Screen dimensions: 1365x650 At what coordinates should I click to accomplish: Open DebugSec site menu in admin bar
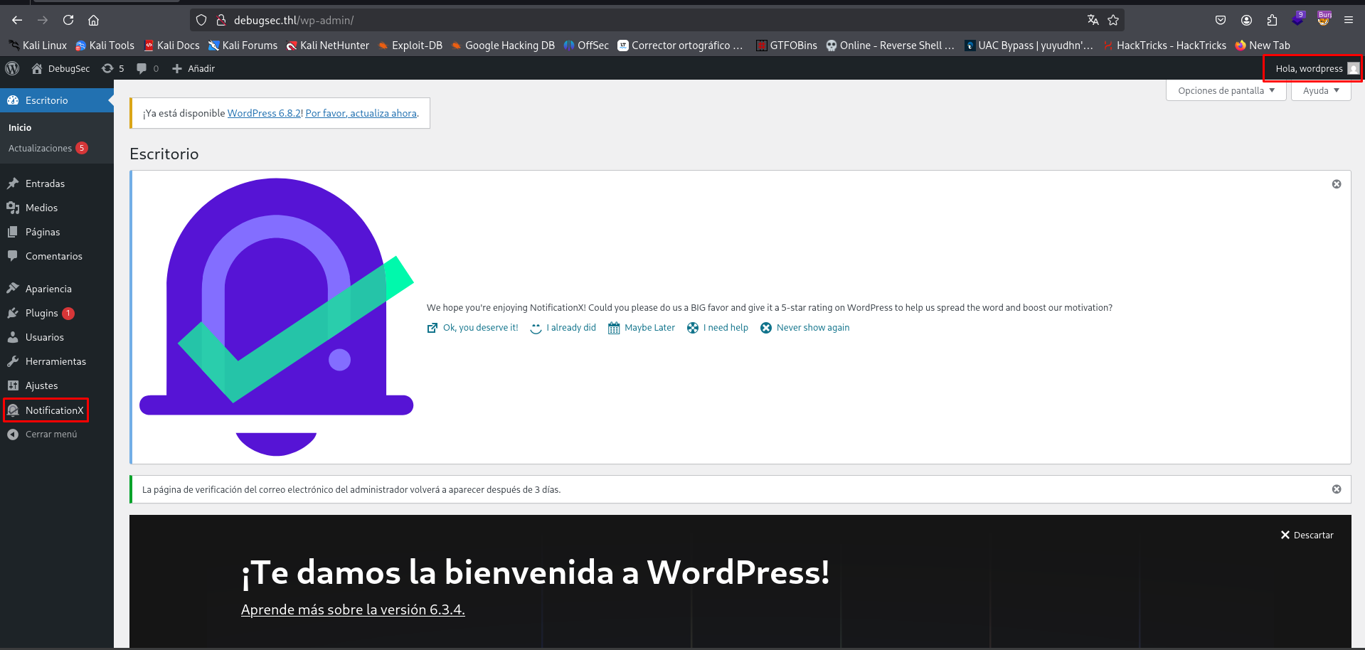pyautogui.click(x=61, y=68)
